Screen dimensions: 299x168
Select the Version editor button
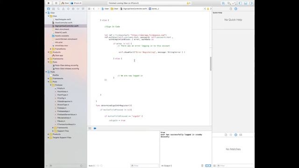click(235, 3)
